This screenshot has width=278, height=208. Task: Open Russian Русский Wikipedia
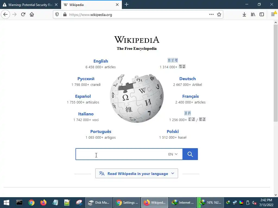86,79
